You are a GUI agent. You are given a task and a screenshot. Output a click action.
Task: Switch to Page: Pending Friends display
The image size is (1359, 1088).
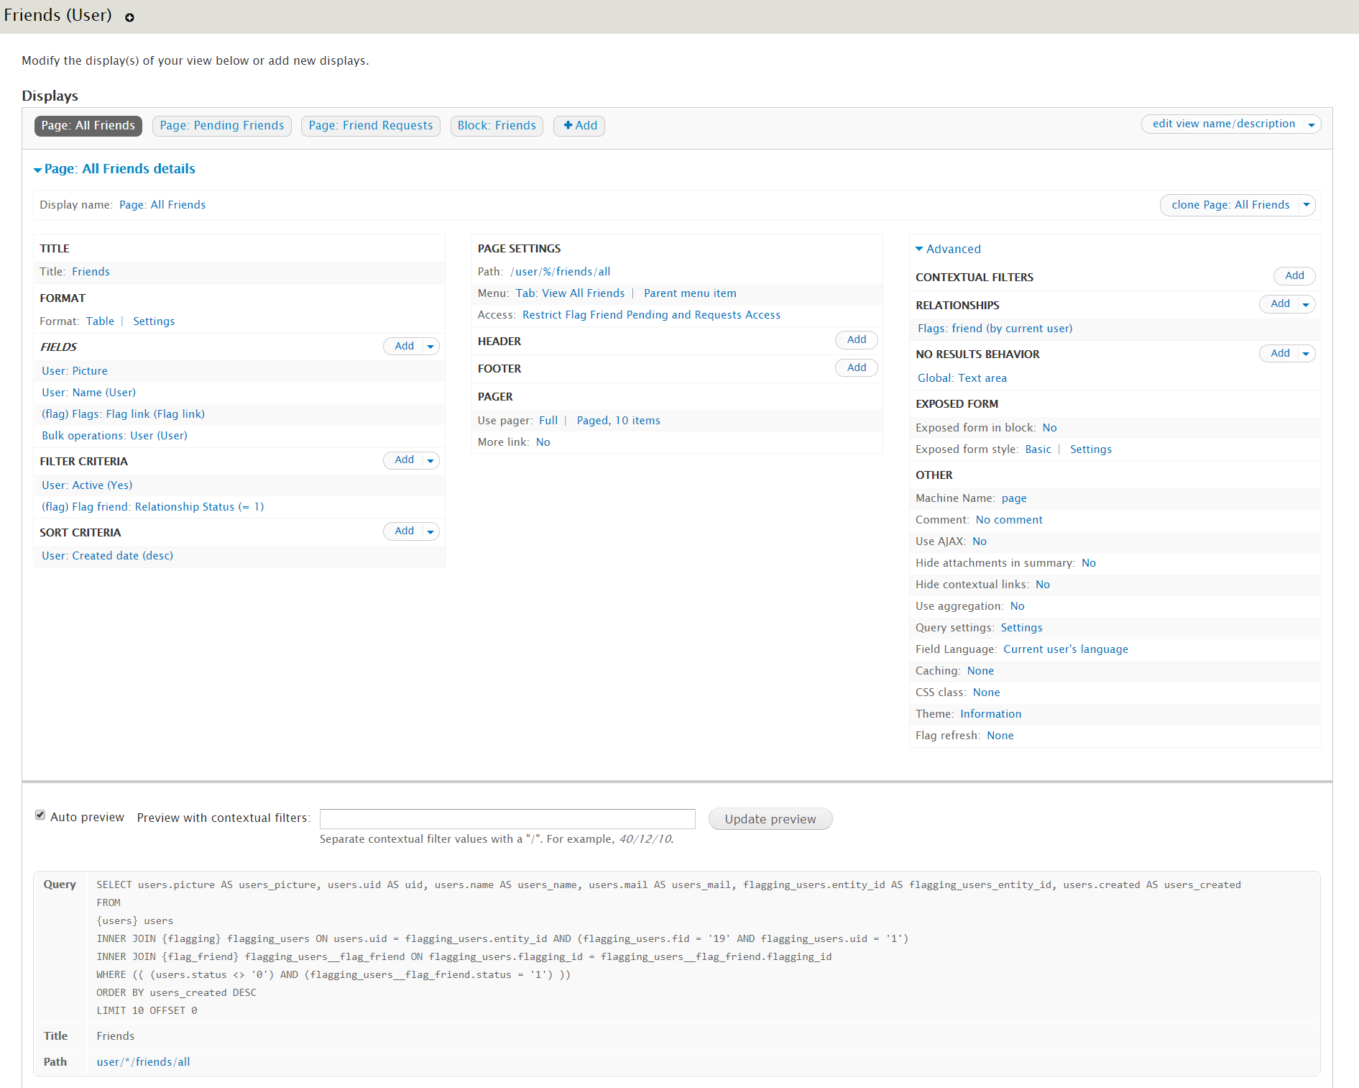[x=222, y=126]
